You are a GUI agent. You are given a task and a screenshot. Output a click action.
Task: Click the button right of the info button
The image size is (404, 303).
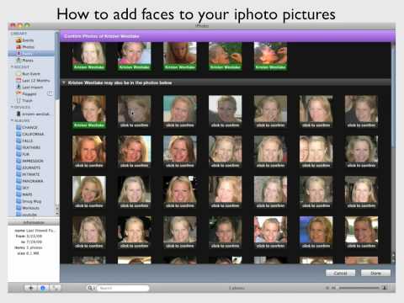tap(56, 288)
